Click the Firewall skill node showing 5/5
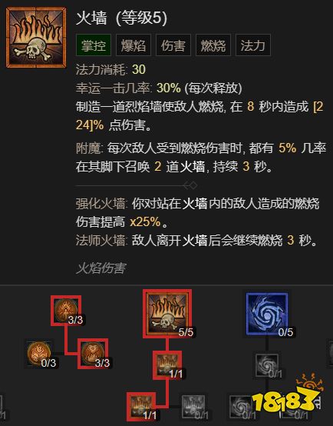Viewport: 333px width, 426px height. (x=167, y=314)
